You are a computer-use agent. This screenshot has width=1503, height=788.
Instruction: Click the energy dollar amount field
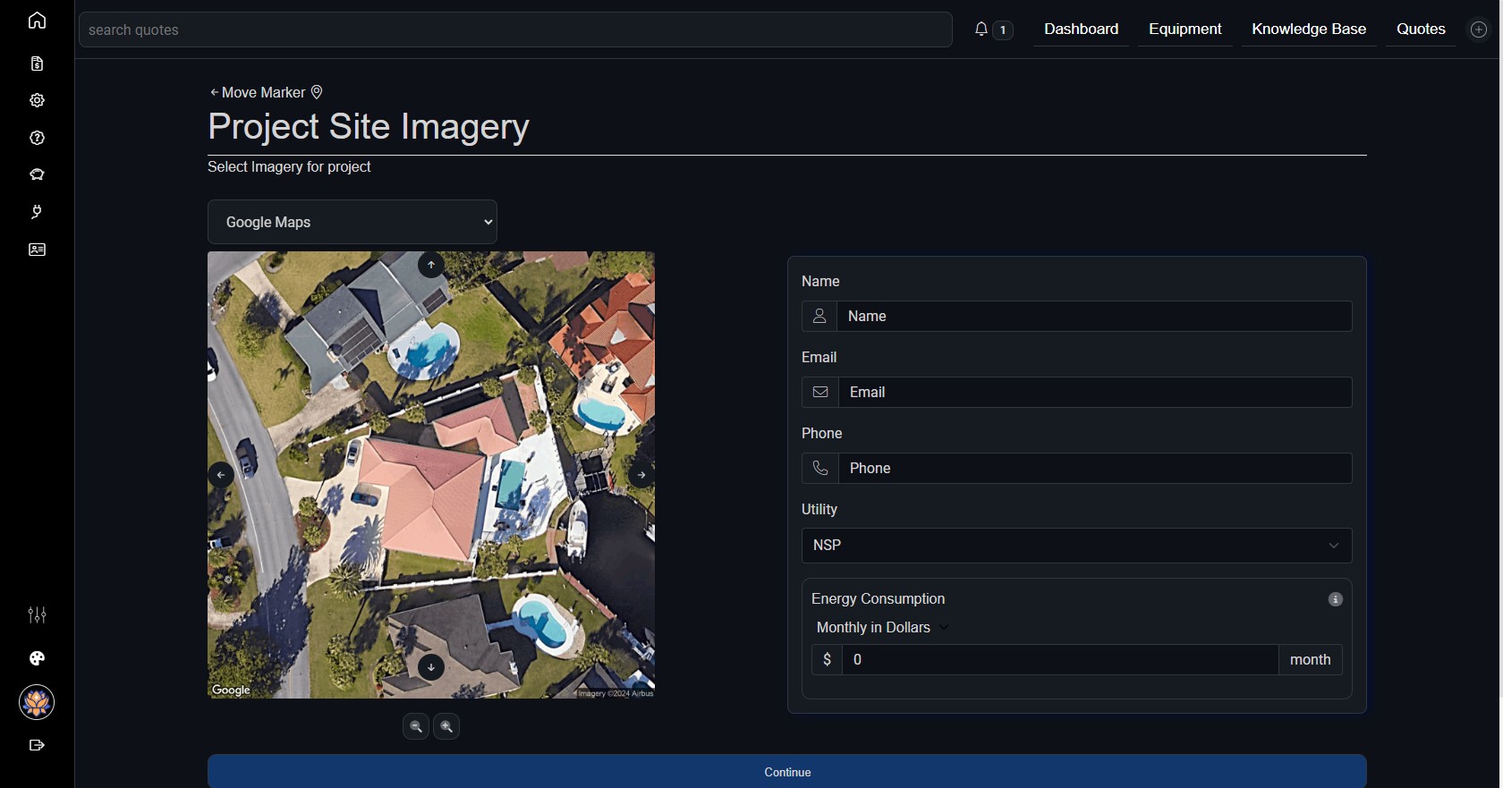click(1060, 660)
